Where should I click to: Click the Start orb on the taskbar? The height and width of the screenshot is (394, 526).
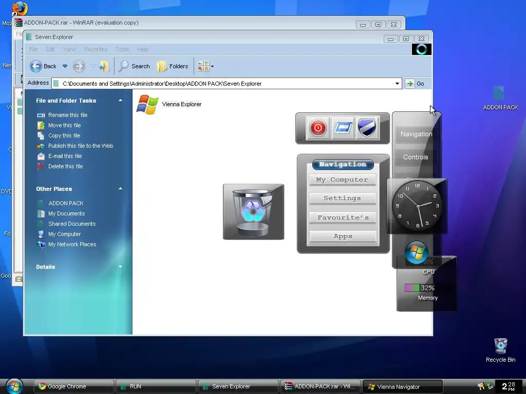pos(14,386)
